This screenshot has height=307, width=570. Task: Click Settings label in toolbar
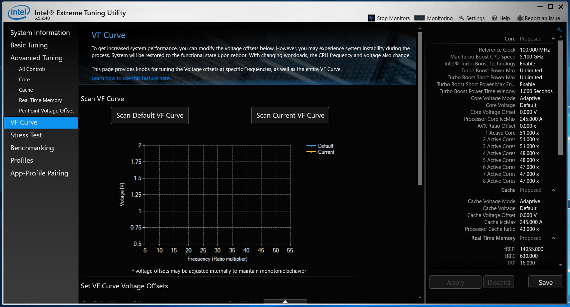pos(475,18)
